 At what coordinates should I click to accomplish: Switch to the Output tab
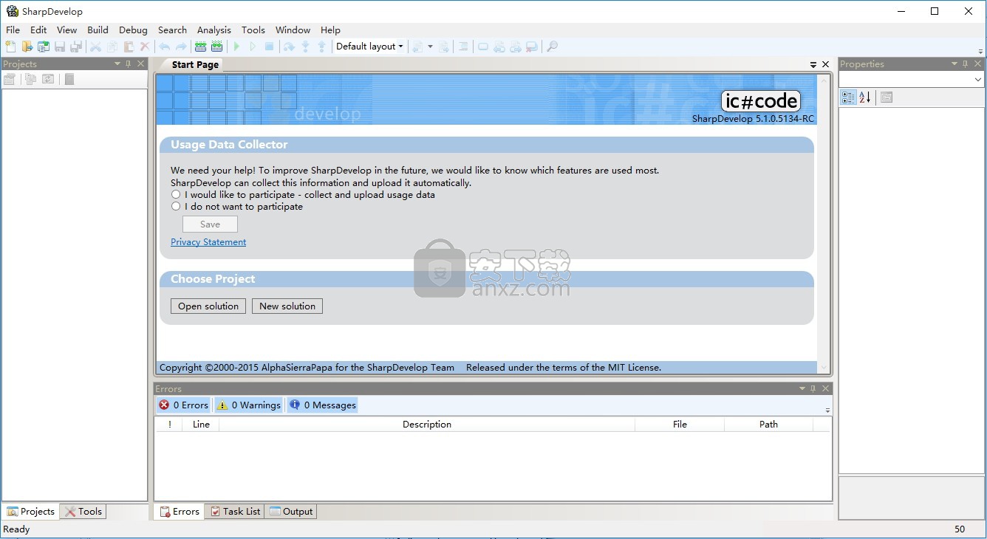tap(291, 511)
